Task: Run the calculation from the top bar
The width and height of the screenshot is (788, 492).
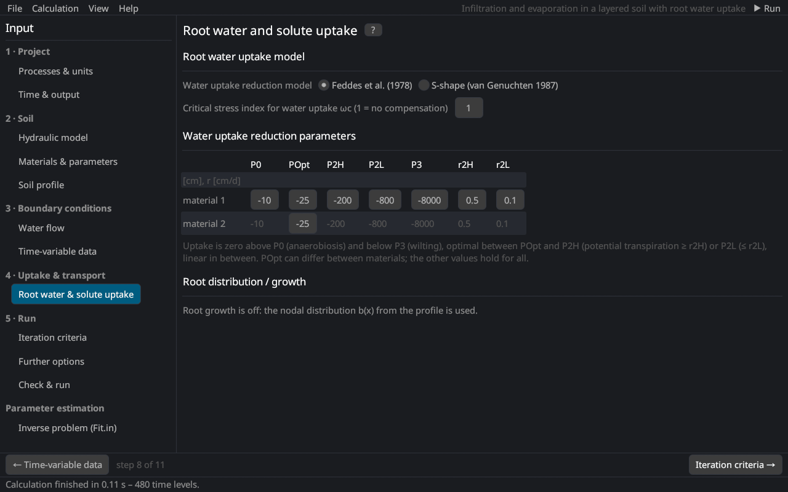Action: pyautogui.click(x=767, y=8)
